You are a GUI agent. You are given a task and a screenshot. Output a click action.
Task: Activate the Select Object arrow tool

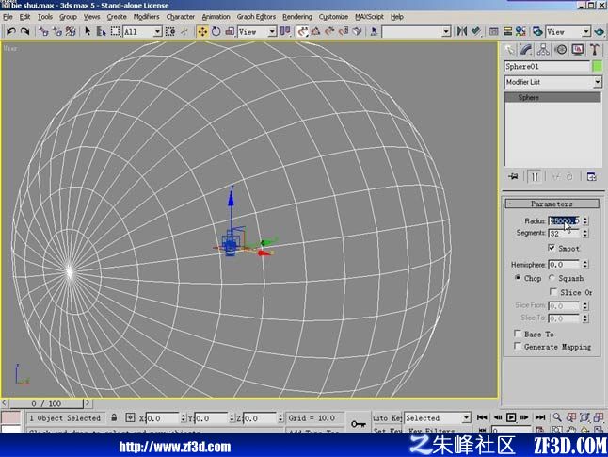pos(88,31)
